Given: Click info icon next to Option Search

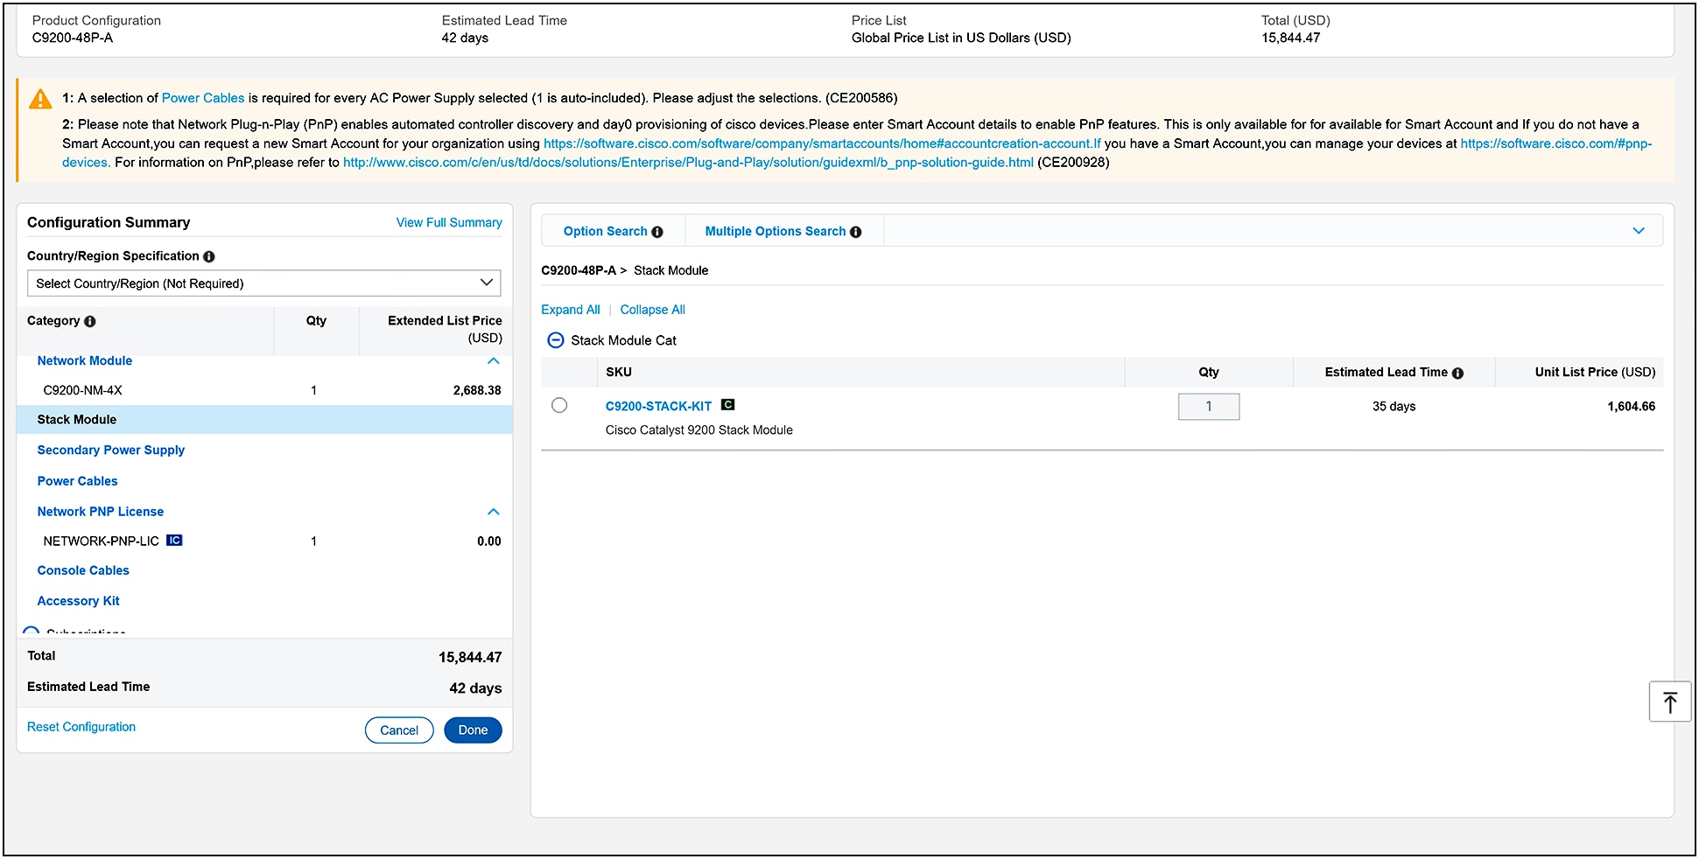Looking at the screenshot, I should [657, 232].
